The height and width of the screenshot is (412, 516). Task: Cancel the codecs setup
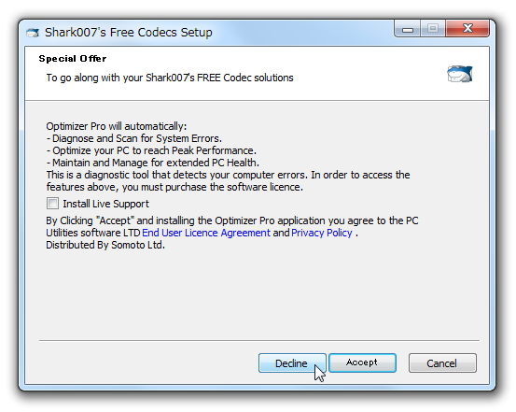tap(442, 363)
